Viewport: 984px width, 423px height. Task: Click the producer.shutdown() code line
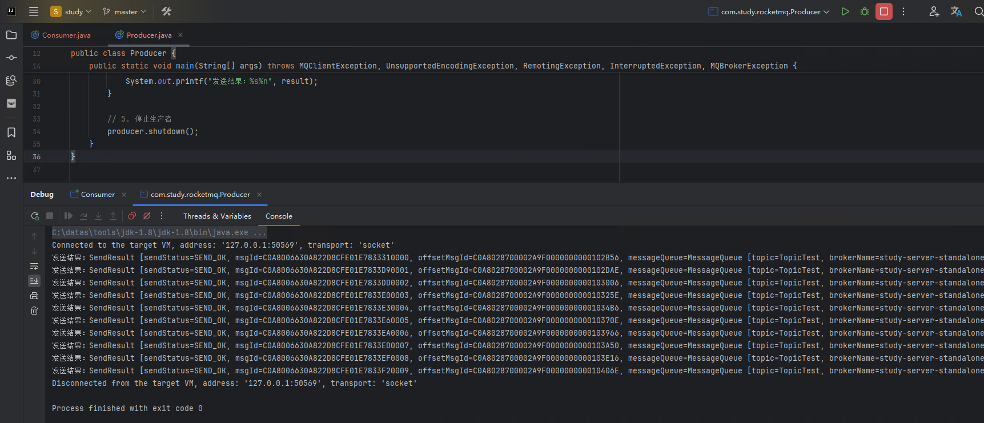(152, 131)
